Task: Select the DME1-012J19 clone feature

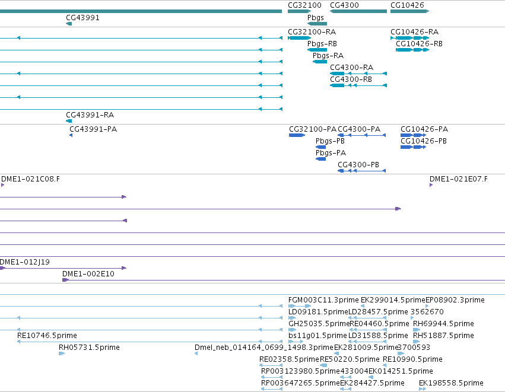Action: coord(63,268)
